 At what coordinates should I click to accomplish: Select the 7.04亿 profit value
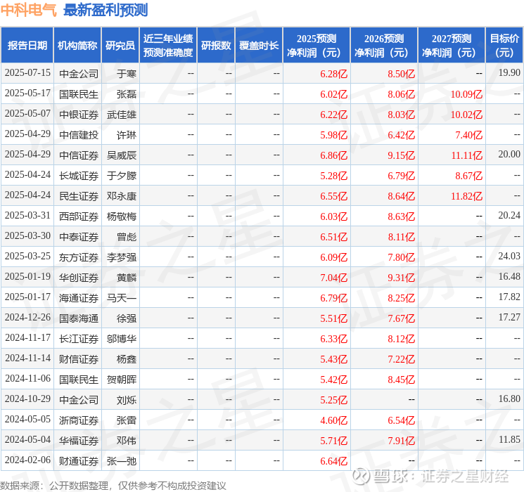click(x=333, y=278)
